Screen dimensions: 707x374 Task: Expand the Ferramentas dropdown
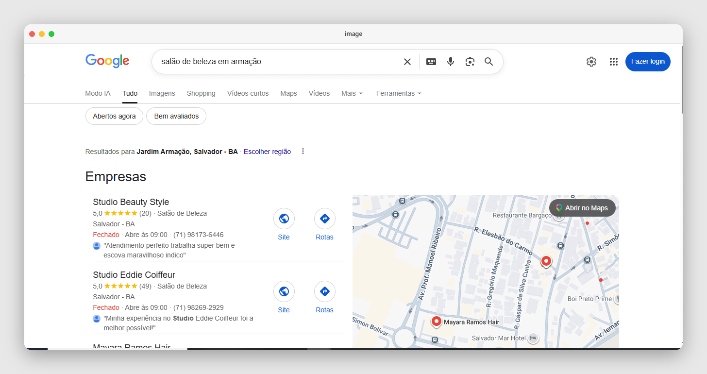coord(398,93)
